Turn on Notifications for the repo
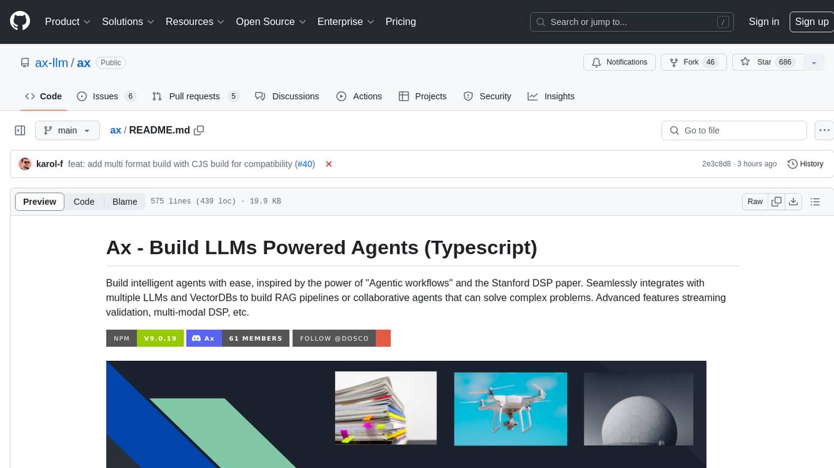Screen dimensions: 834x468 click(x=619, y=62)
